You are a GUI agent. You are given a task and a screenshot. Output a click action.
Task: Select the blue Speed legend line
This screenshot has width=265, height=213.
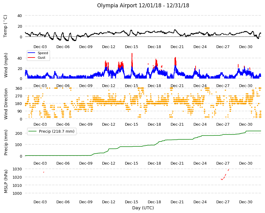(31, 53)
